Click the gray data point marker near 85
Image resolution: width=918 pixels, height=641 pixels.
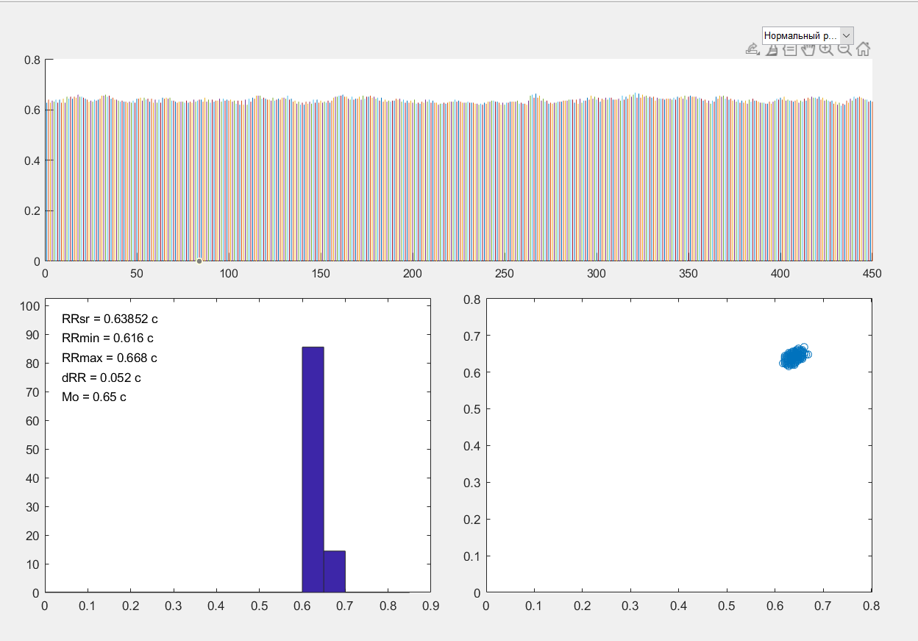[199, 261]
